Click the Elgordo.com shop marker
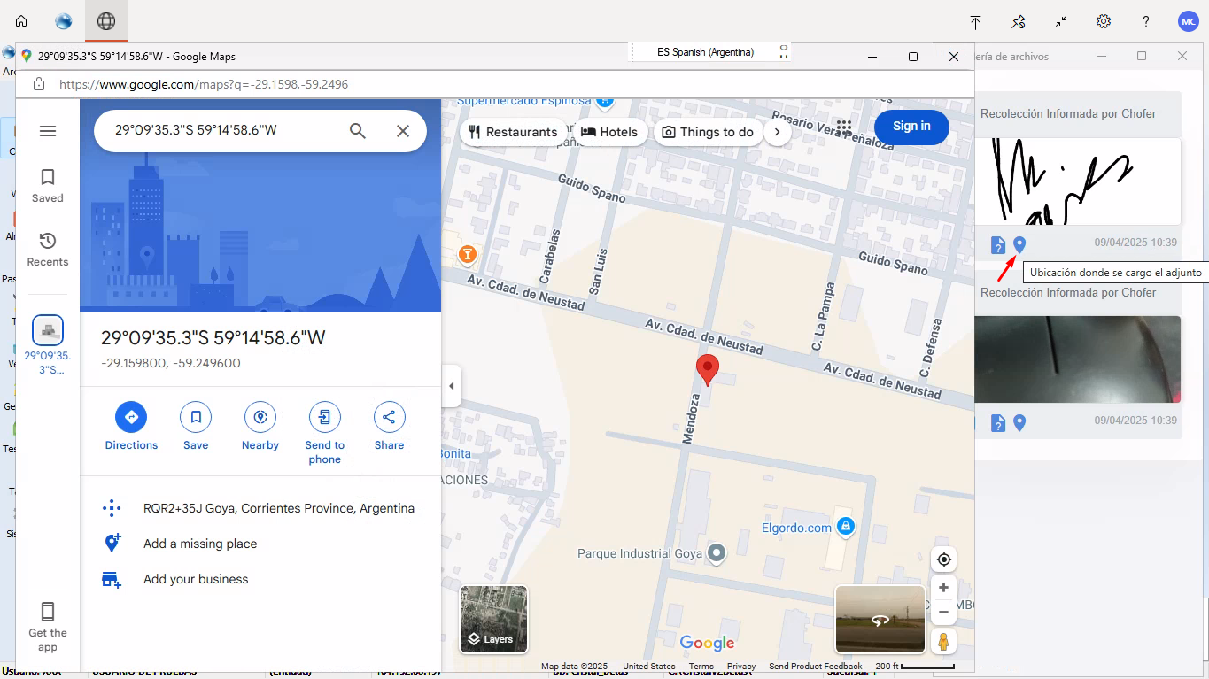 tap(846, 527)
